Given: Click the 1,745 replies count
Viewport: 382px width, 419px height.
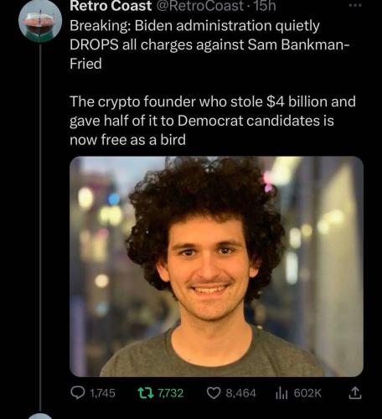Looking at the screenshot, I should pyautogui.click(x=102, y=393).
